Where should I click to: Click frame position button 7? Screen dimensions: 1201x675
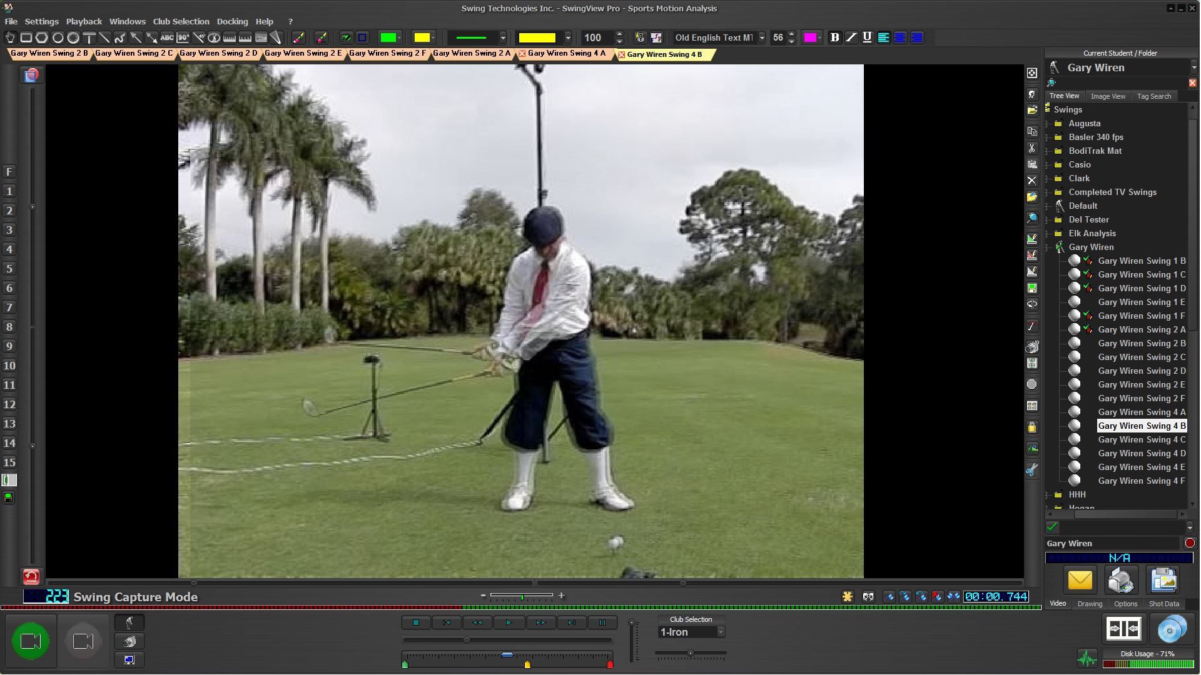tap(9, 307)
